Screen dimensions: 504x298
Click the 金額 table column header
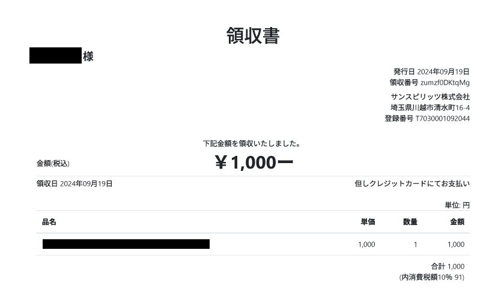[x=457, y=222]
